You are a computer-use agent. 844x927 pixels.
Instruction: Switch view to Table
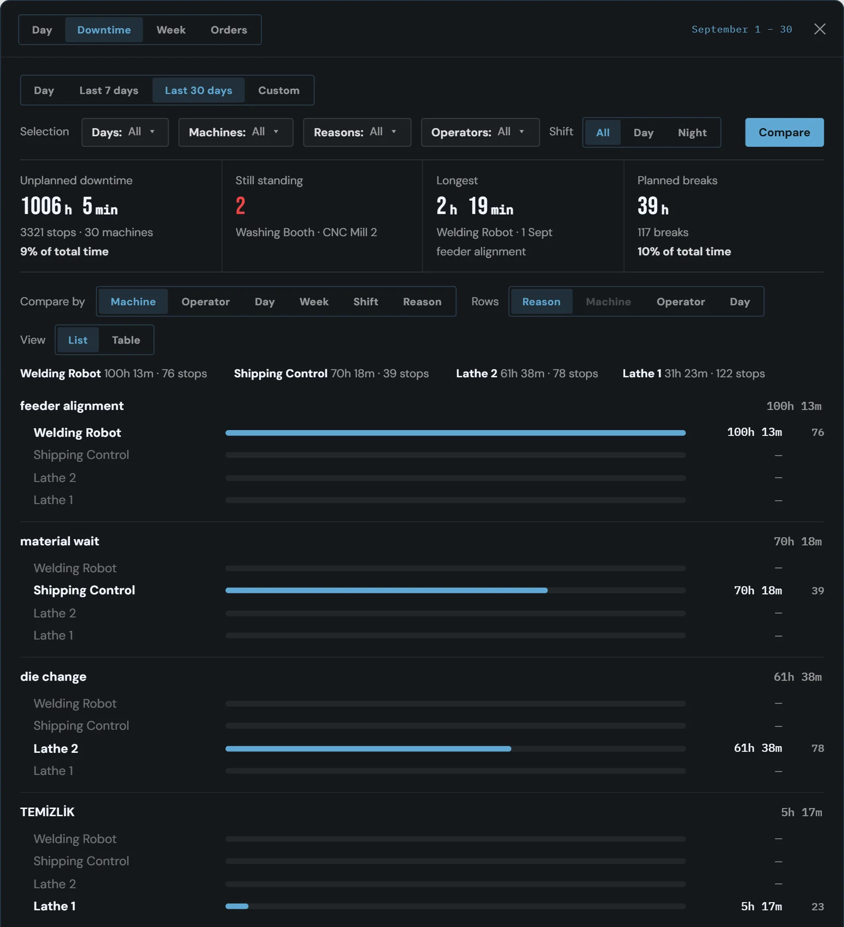(126, 340)
